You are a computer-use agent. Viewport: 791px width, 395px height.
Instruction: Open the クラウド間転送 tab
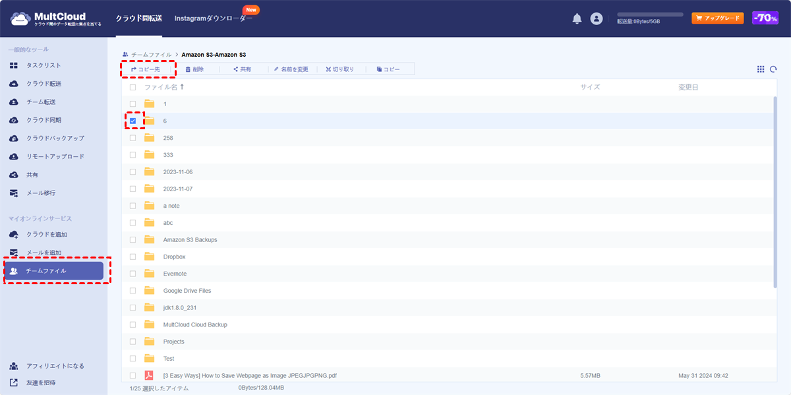(138, 18)
